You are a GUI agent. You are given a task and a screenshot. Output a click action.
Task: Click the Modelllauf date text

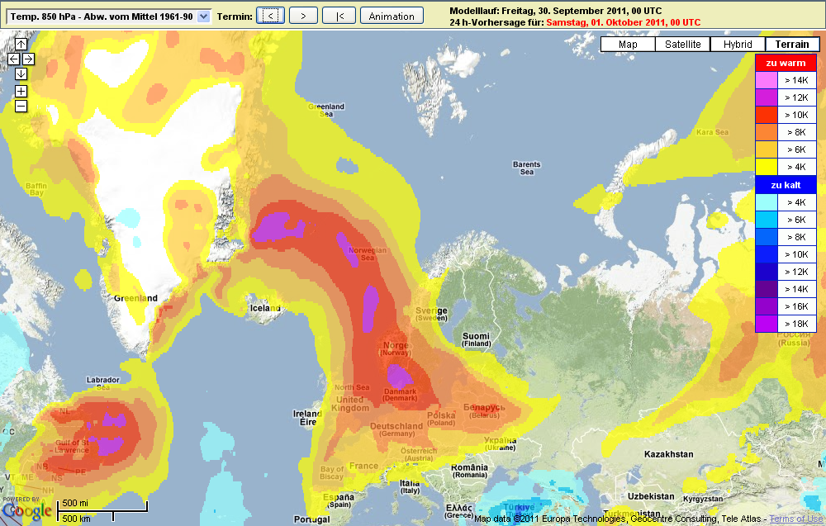tap(555, 11)
